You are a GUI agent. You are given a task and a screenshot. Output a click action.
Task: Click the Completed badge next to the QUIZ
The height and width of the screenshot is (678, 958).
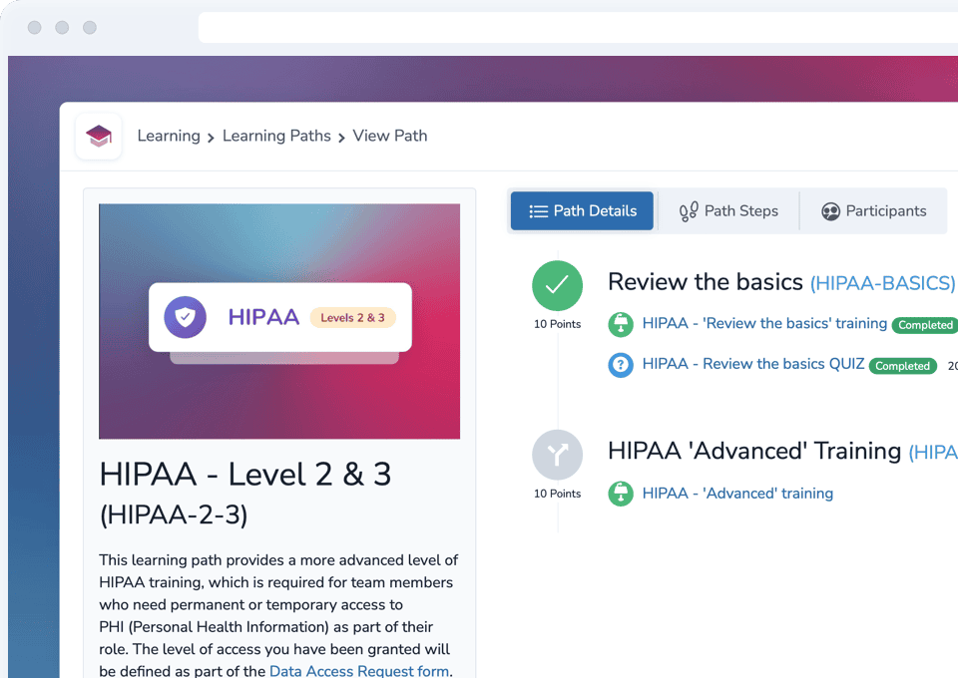[902, 366]
